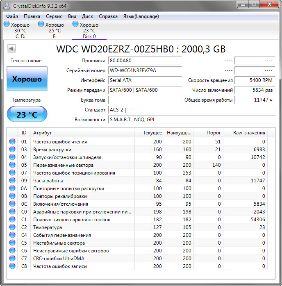Click the Raw-значения column header
This screenshot has height=286, width=282.
[246, 133]
